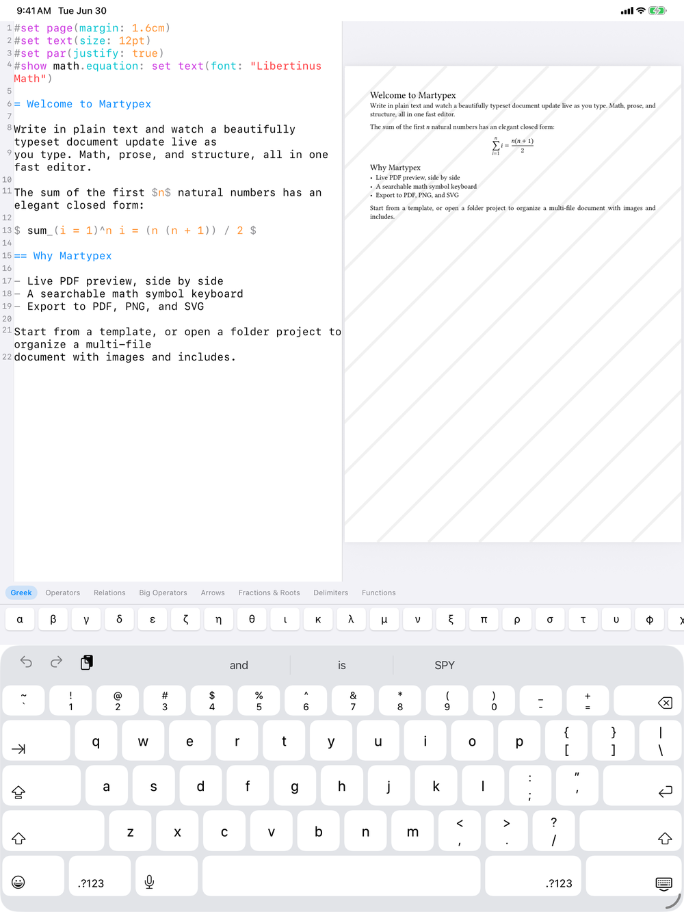Tap the number 5 percent key
The image size is (684, 912).
click(259, 701)
